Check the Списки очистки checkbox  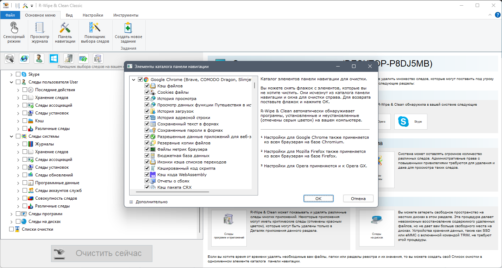pyautogui.click(x=11, y=229)
